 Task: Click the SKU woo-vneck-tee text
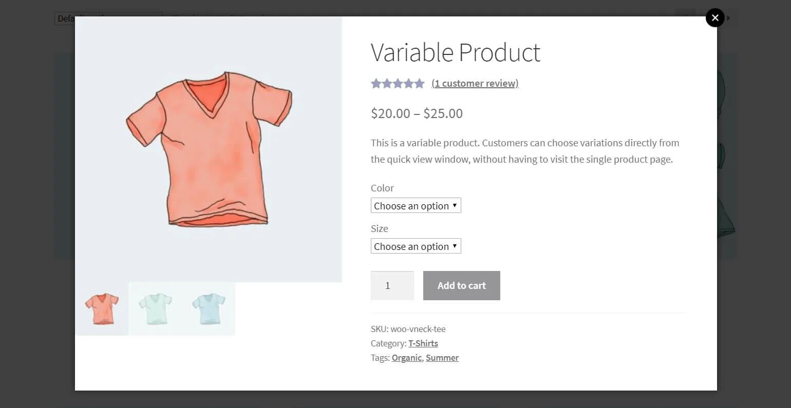tap(408, 329)
